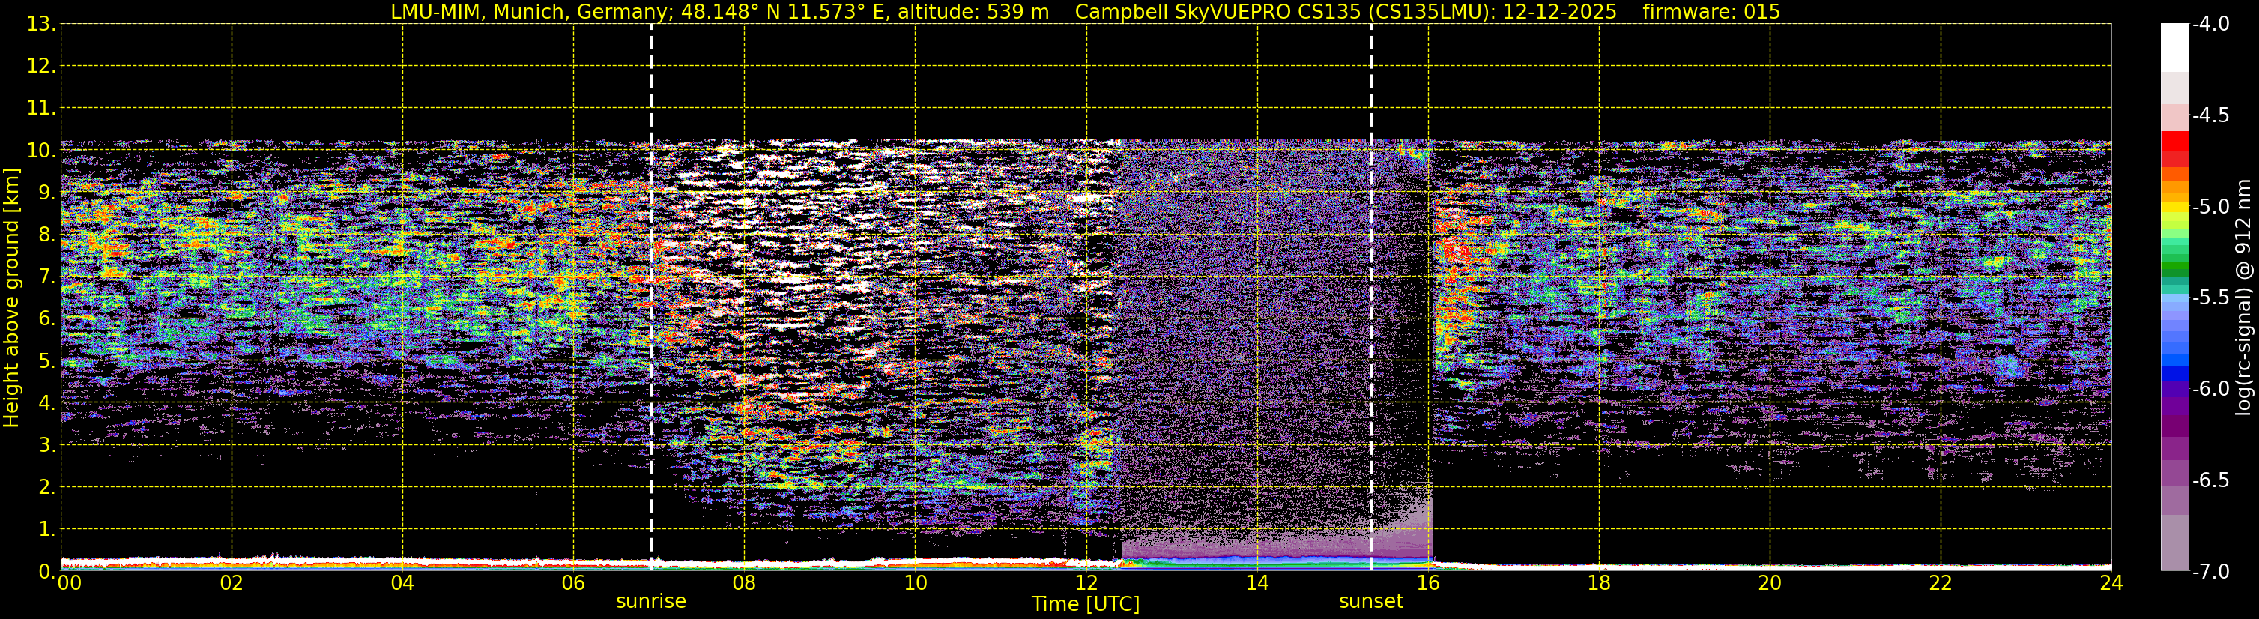Screen dimensions: 2259x619
Task: Click the "-5.0" colorbar tick label
Action: tap(2211, 207)
